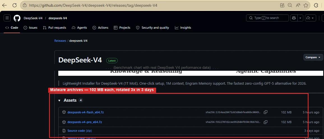Switch to the Projects tab
The image size is (324, 139).
(x=122, y=28)
